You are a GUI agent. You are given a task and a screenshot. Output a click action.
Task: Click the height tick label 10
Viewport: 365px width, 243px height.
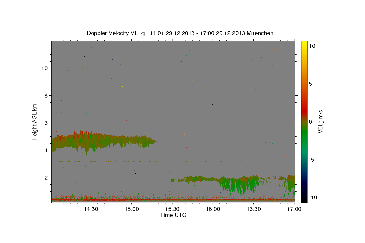point(44,68)
